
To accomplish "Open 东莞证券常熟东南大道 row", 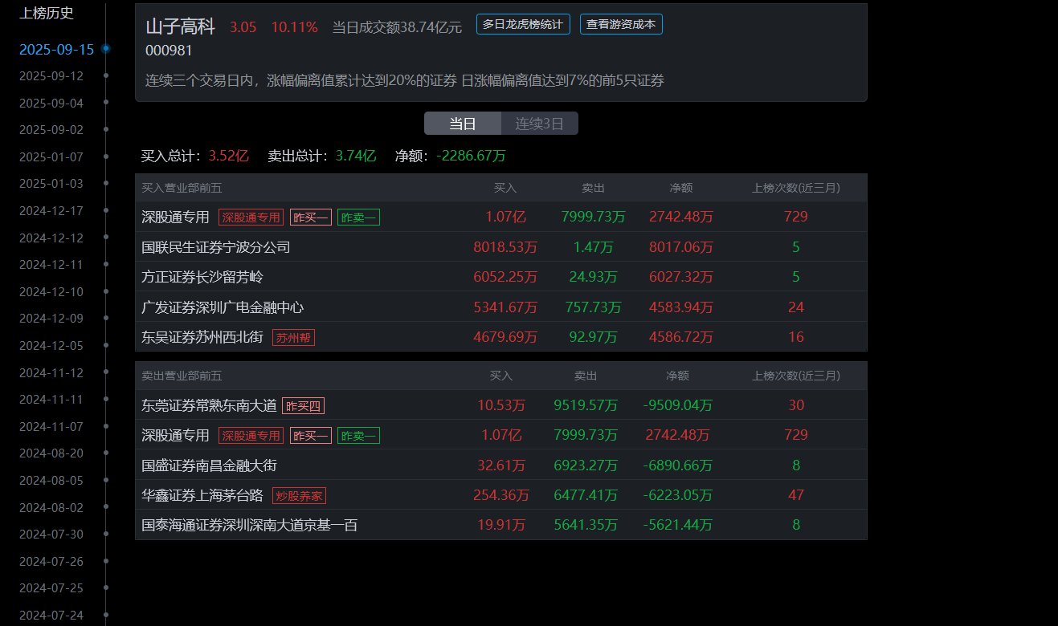I will tap(501, 405).
